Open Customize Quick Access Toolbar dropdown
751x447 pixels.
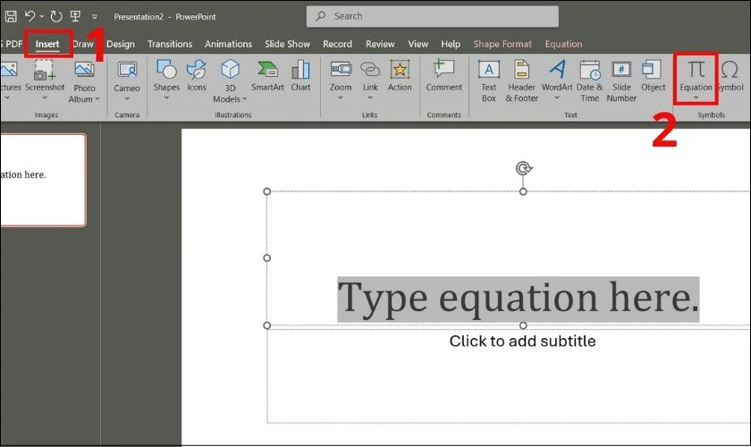click(95, 17)
